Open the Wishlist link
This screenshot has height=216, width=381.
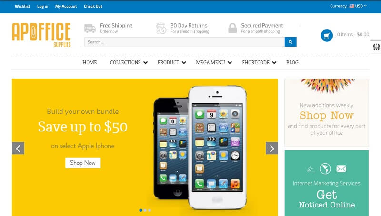(22, 6)
